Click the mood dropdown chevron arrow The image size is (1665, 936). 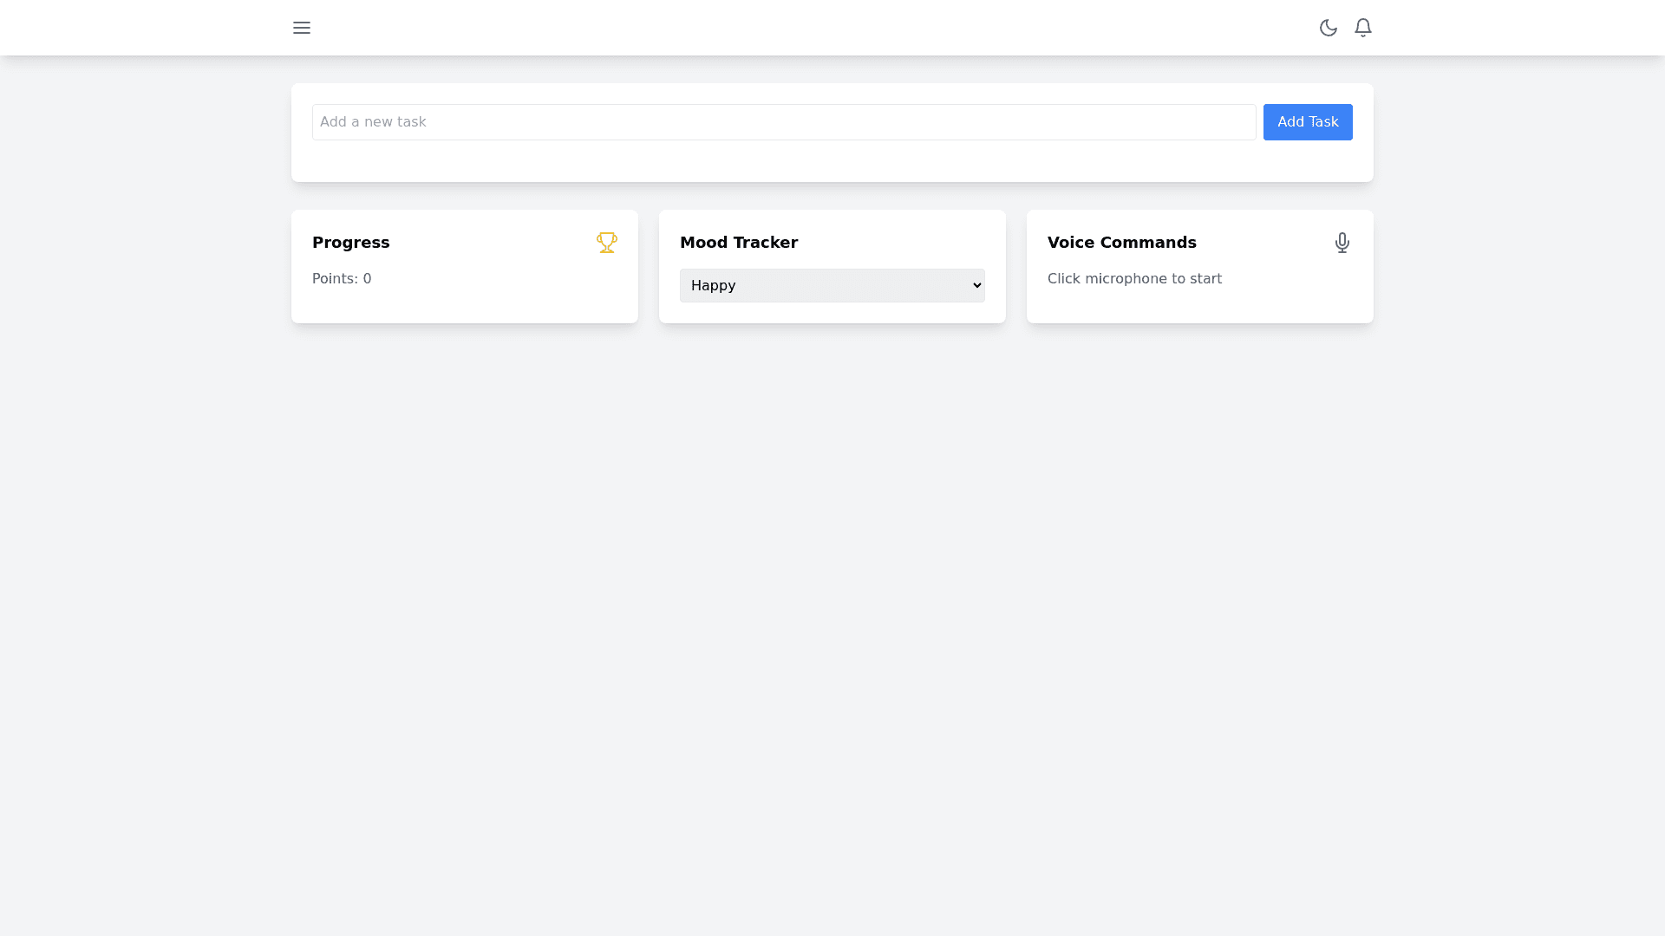[x=976, y=285]
